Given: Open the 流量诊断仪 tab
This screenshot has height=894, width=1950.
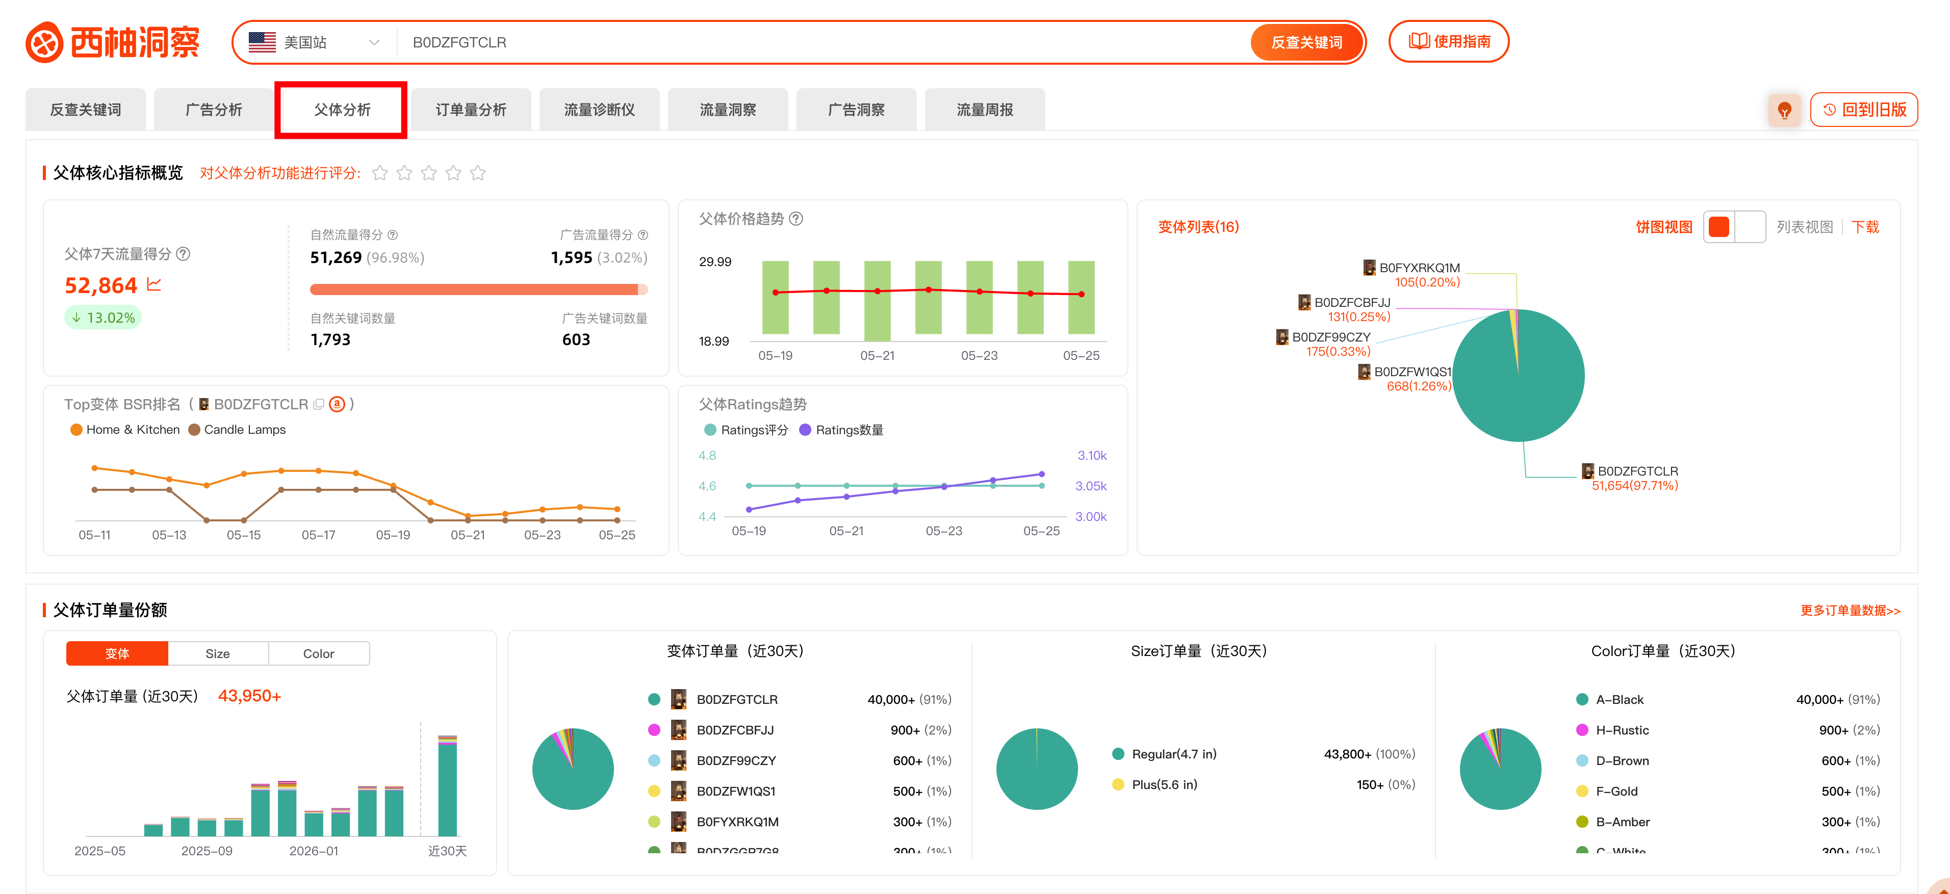Looking at the screenshot, I should [x=600, y=110].
